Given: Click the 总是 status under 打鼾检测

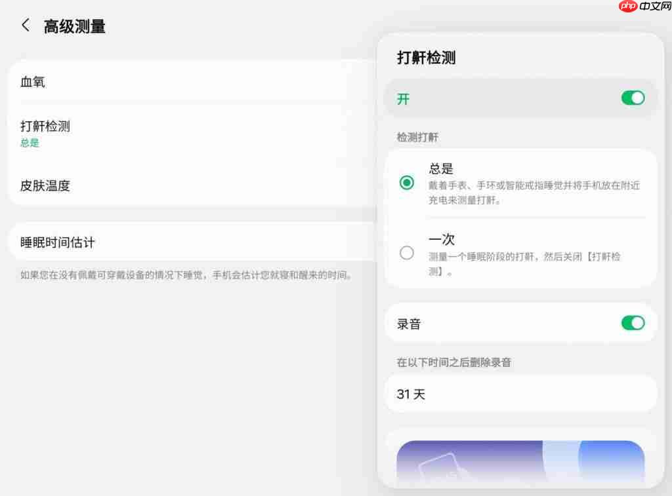Looking at the screenshot, I should tap(30, 143).
